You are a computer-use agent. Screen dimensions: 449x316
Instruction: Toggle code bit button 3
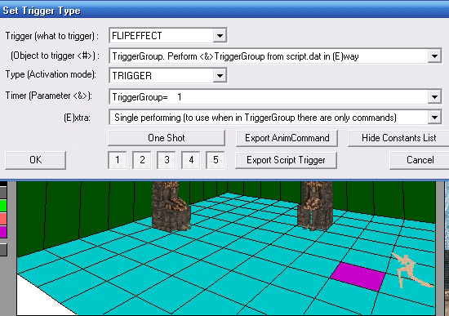point(167,160)
